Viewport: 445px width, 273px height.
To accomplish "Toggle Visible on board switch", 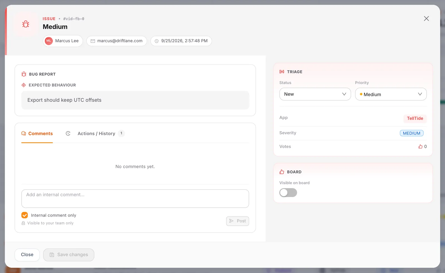I will 288,193.
